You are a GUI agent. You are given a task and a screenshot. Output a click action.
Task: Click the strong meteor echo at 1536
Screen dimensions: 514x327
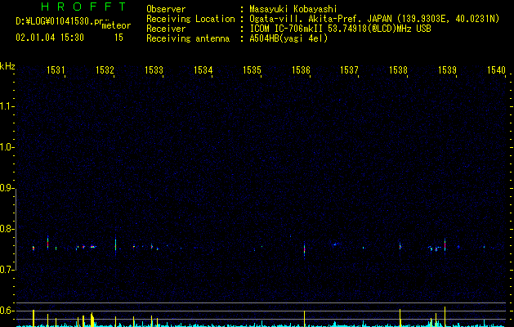305,250
